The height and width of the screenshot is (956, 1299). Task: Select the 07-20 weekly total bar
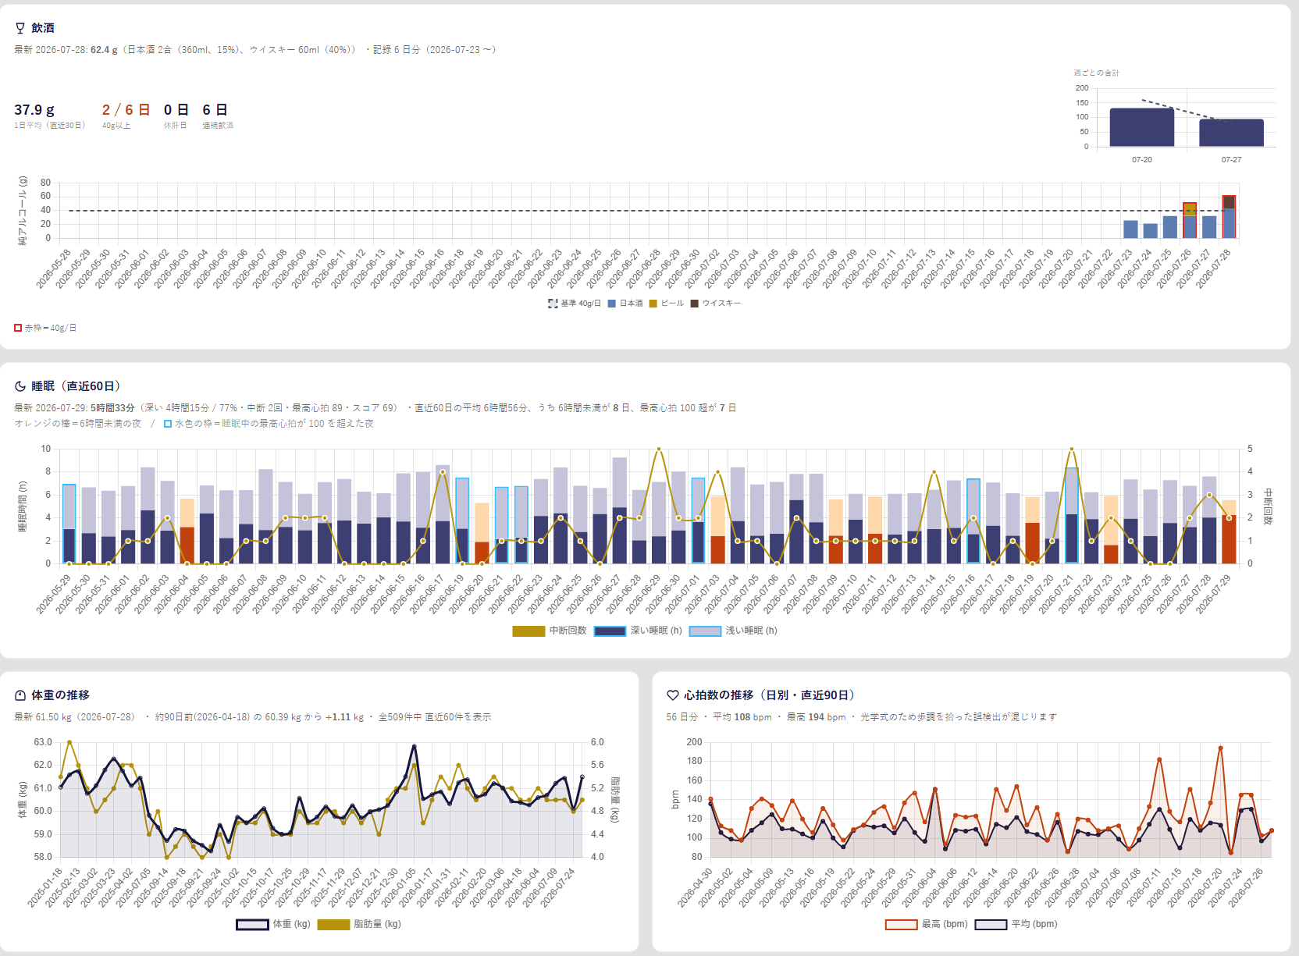click(x=1141, y=127)
